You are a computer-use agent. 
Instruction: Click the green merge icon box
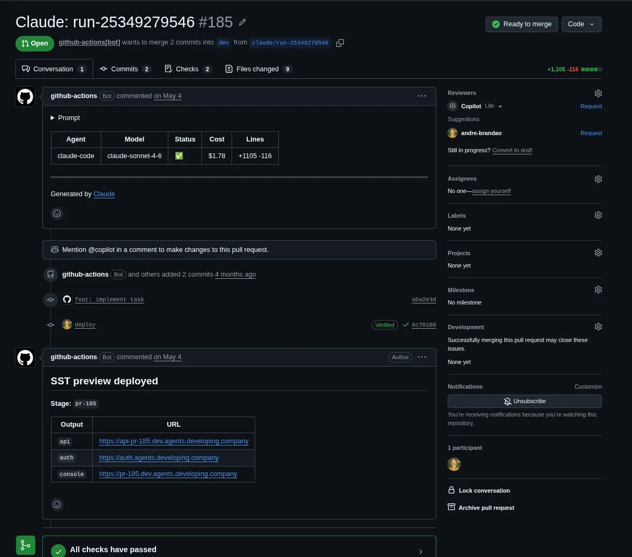coord(25,545)
